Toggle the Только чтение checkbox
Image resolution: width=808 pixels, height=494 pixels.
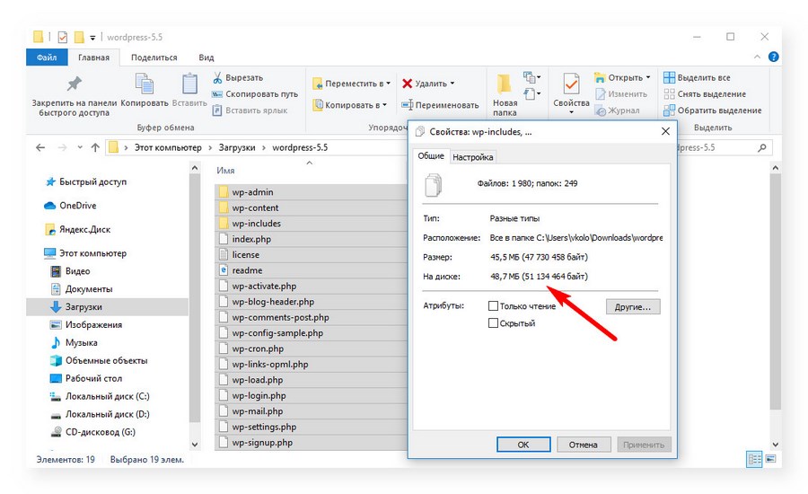(493, 306)
